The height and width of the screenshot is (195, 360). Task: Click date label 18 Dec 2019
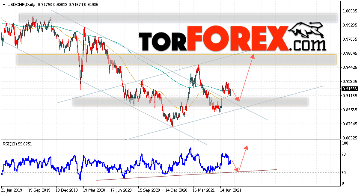coord(67,190)
